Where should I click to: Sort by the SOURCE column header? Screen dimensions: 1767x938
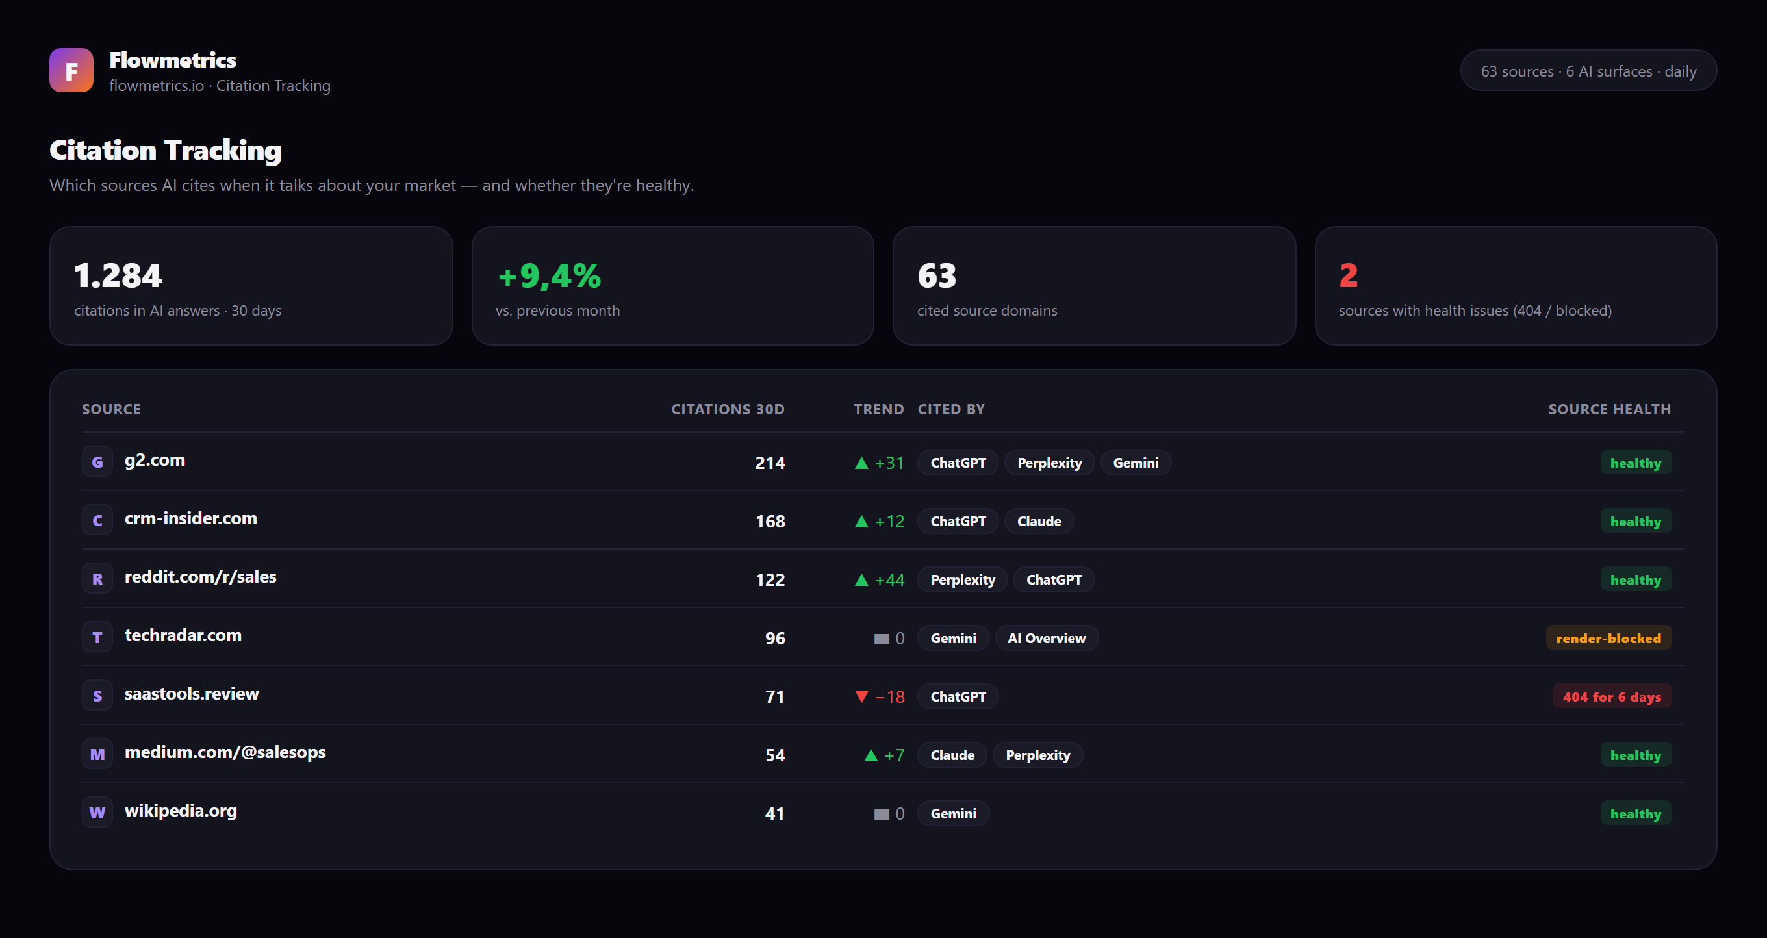coord(111,409)
